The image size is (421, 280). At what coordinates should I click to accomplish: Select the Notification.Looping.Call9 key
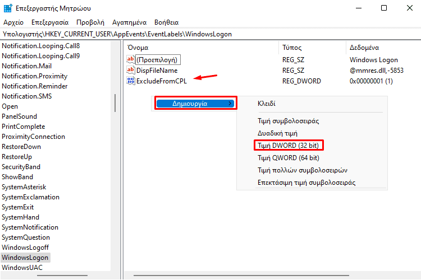click(x=41, y=56)
